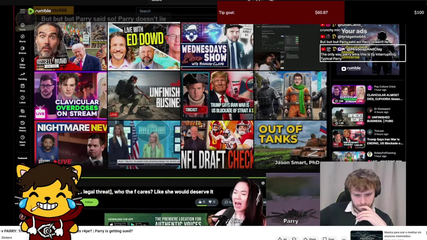The height and width of the screenshot is (240, 427).
Task: Open Library in the Rumble sidebar
Action: (x=22, y=113)
